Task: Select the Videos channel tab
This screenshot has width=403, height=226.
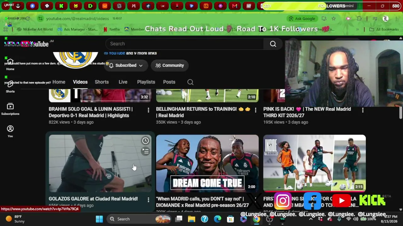Action: click(x=80, y=82)
